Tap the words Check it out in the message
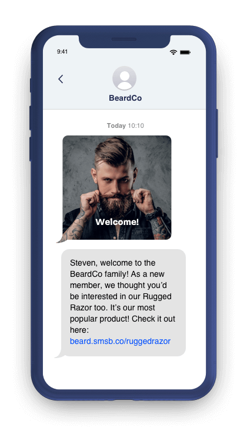 coord(153,319)
